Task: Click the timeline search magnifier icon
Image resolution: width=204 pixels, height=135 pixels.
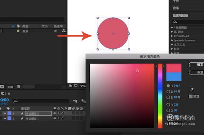Action: click(15, 101)
